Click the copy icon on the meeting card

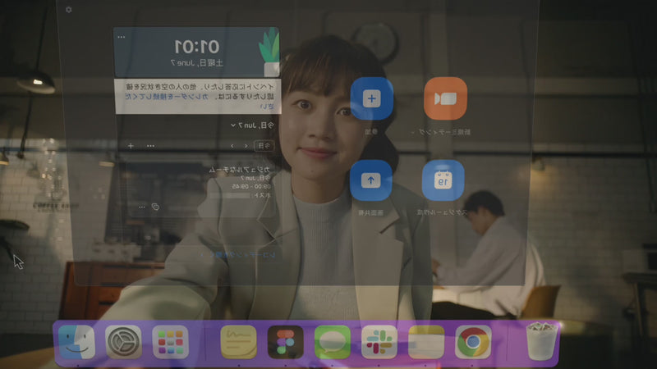[155, 207]
